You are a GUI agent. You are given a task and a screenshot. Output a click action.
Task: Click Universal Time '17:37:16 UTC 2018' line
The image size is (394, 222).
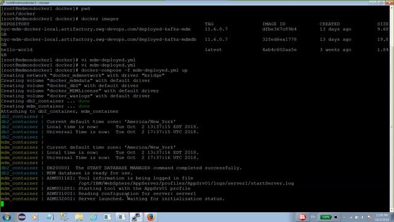123,158
